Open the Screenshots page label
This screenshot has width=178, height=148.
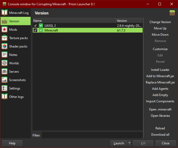pos(18,80)
